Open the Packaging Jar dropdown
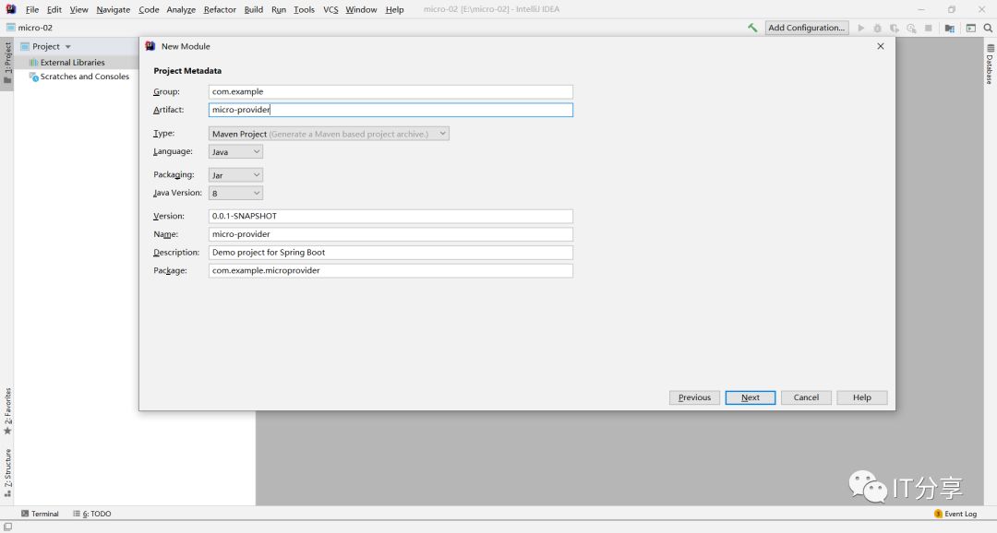The height and width of the screenshot is (533, 997). coord(235,174)
